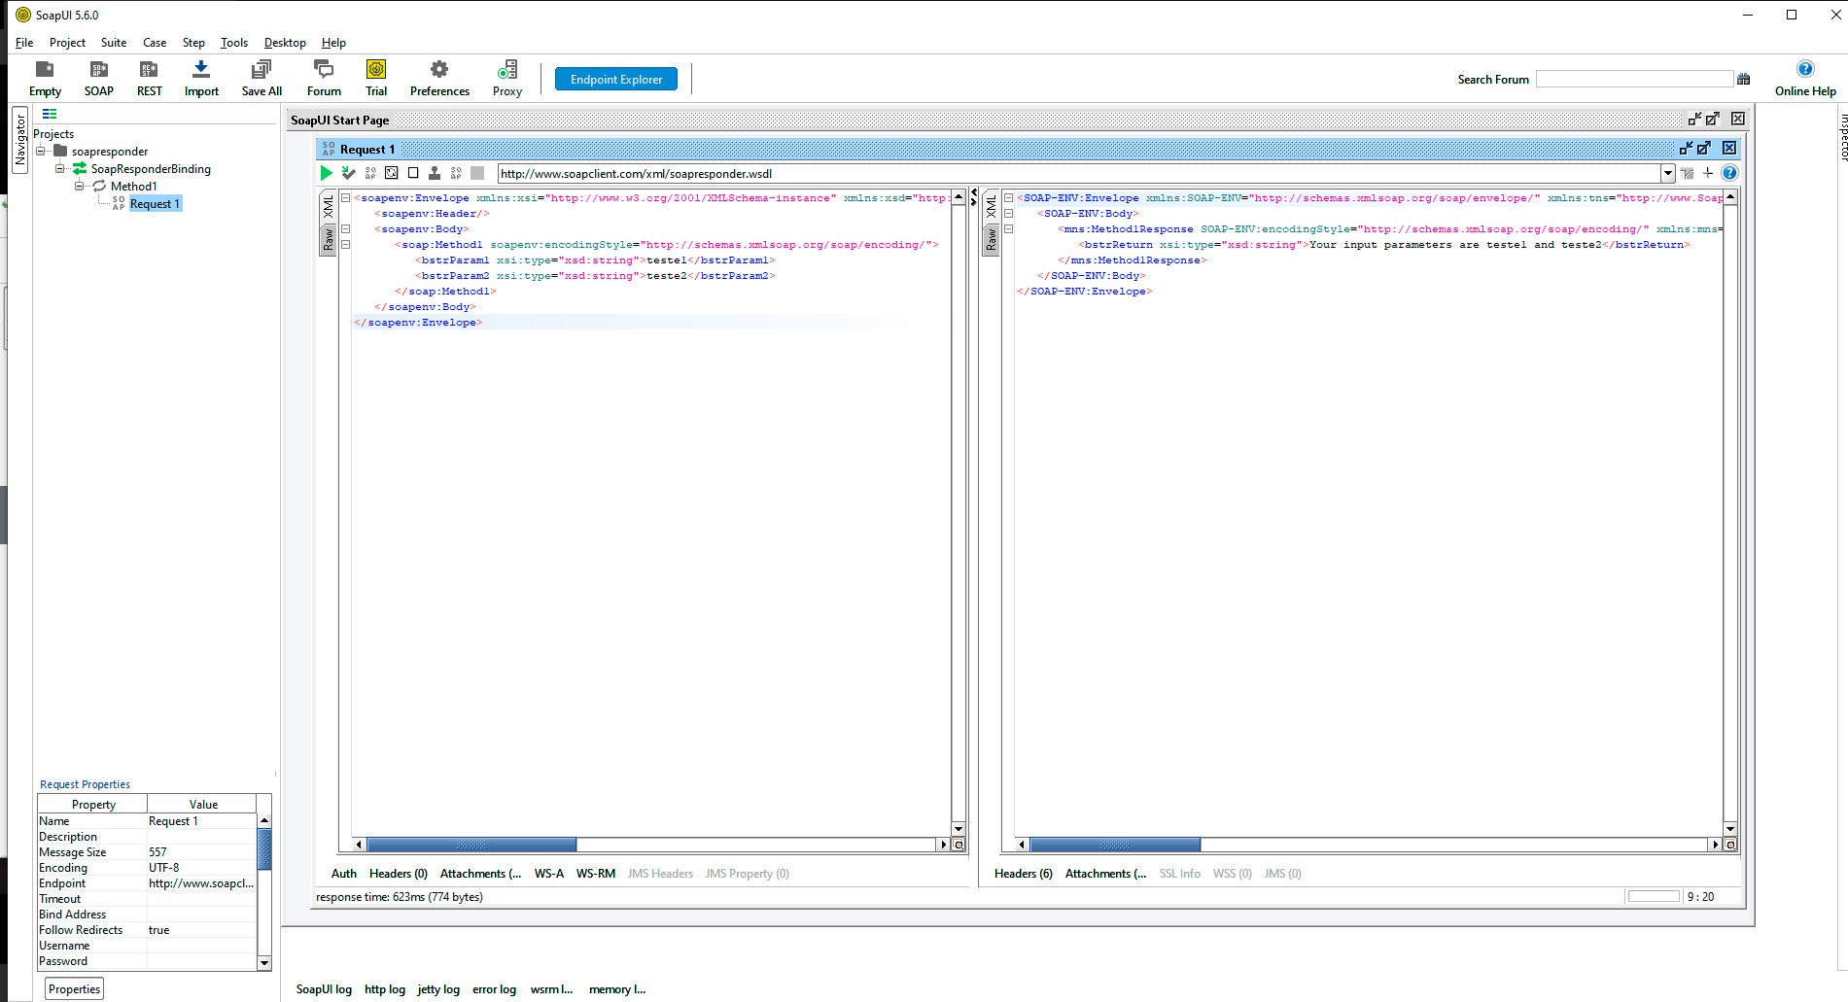The image size is (1848, 1002).
Task: Open the Auth tab under the request
Action: pos(344,874)
